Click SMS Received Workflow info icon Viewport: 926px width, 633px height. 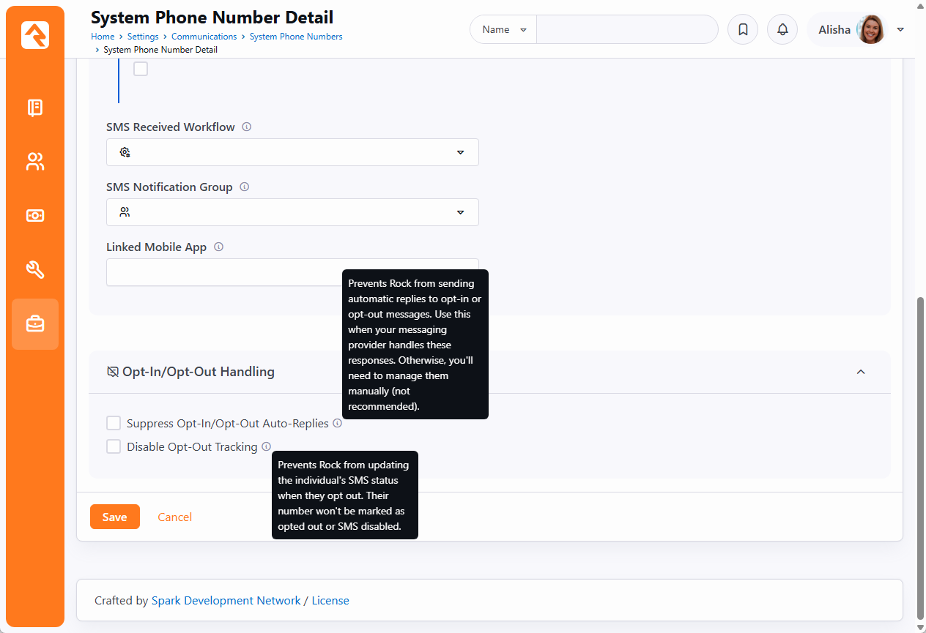coord(247,127)
